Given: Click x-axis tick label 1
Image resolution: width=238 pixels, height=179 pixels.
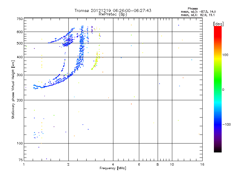Looking at the screenshot, I should [x=24, y=164].
